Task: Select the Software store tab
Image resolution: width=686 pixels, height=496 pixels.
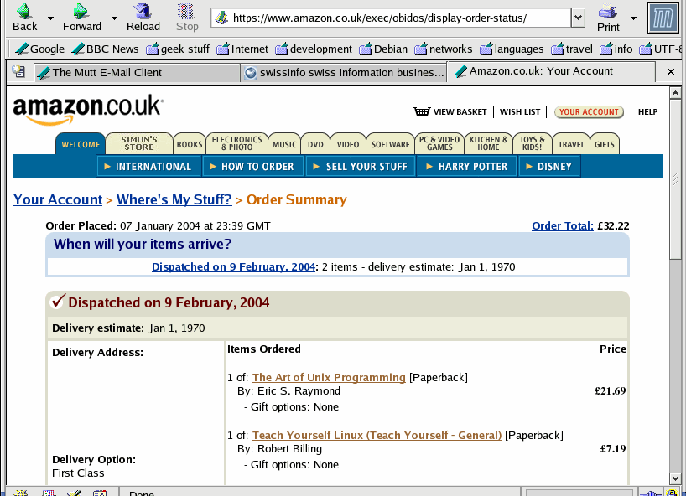Action: coord(390,144)
